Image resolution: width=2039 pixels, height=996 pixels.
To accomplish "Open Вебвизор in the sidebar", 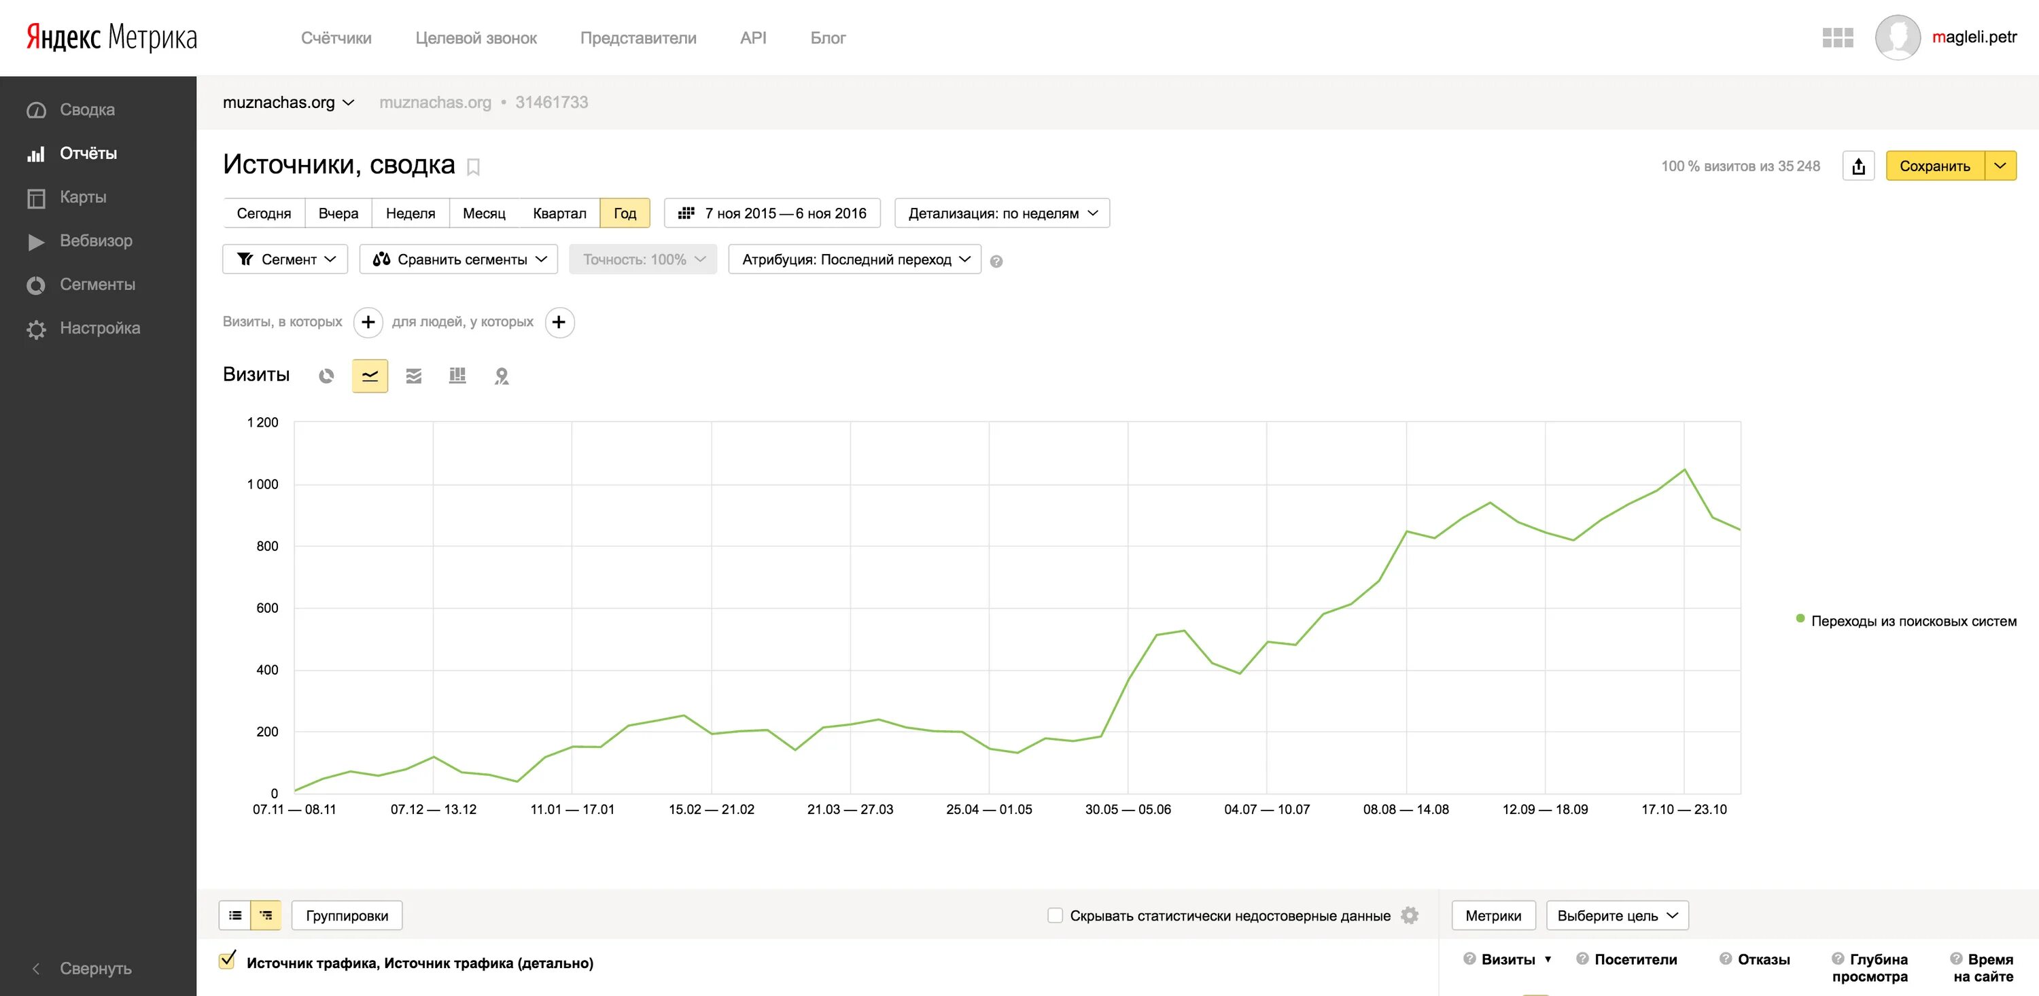I will [x=96, y=241].
